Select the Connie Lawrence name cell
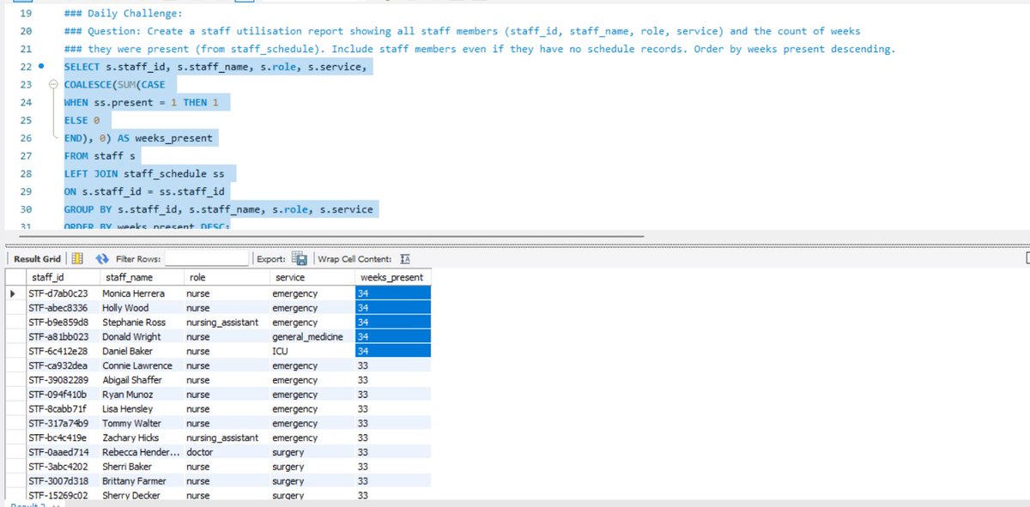This screenshot has width=1030, height=507. [141, 365]
